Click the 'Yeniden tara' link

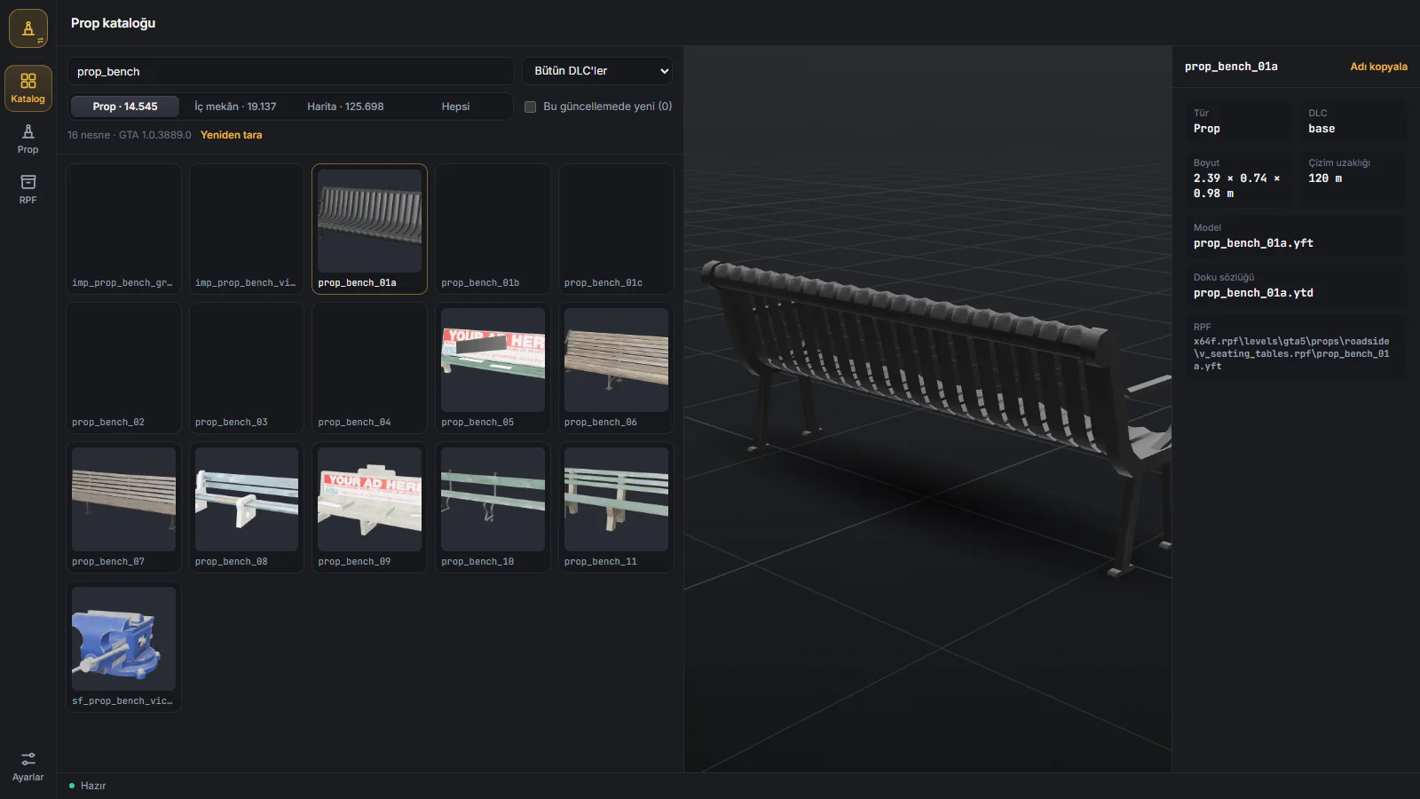tap(232, 135)
